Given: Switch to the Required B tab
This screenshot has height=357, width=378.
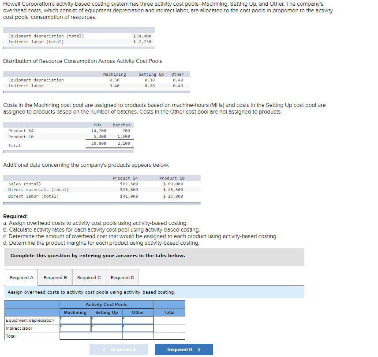Looking at the screenshot, I should click(55, 277).
